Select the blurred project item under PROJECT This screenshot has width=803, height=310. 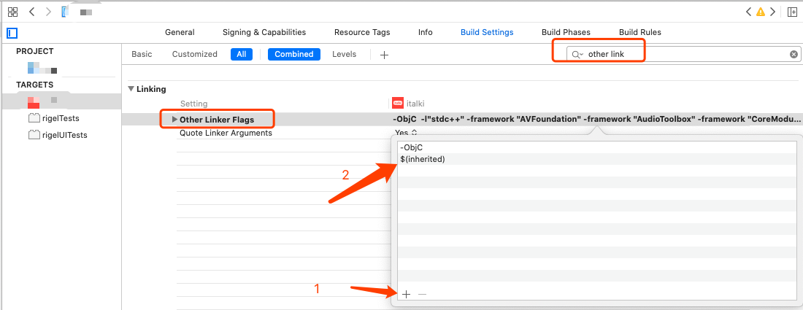(42, 68)
